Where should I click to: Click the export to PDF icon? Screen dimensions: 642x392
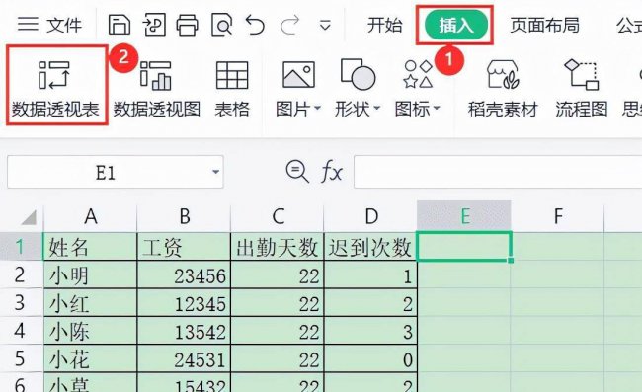coord(154,25)
